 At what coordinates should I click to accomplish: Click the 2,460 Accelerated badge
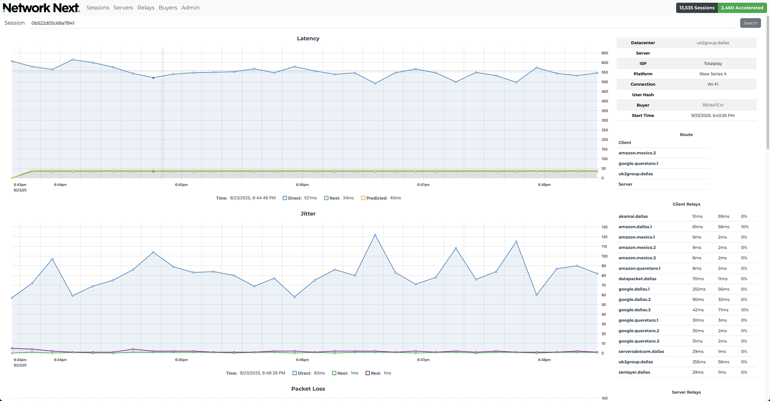coord(742,7)
